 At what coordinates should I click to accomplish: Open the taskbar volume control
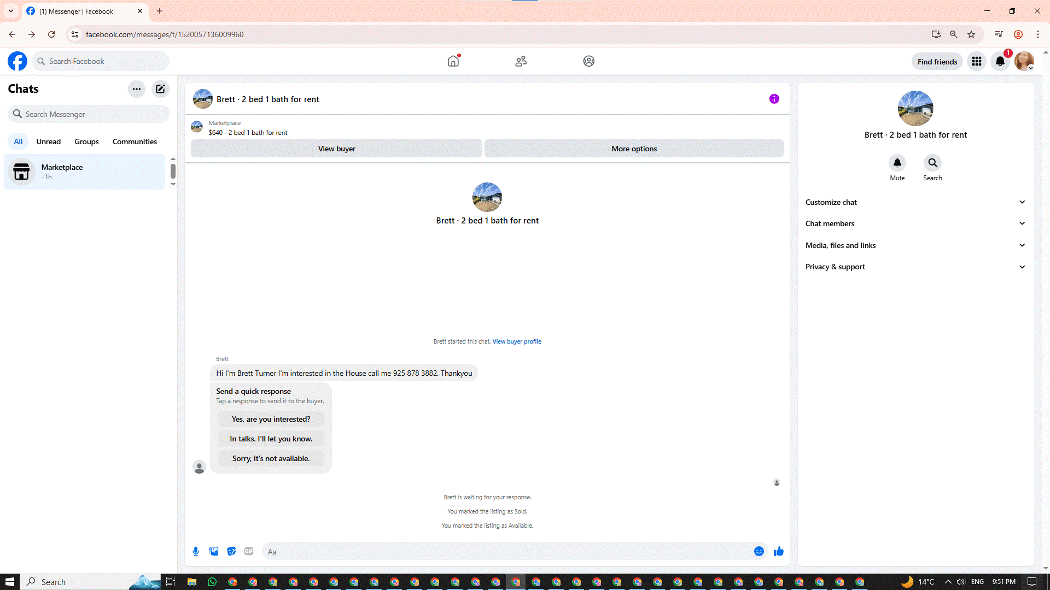point(961,582)
